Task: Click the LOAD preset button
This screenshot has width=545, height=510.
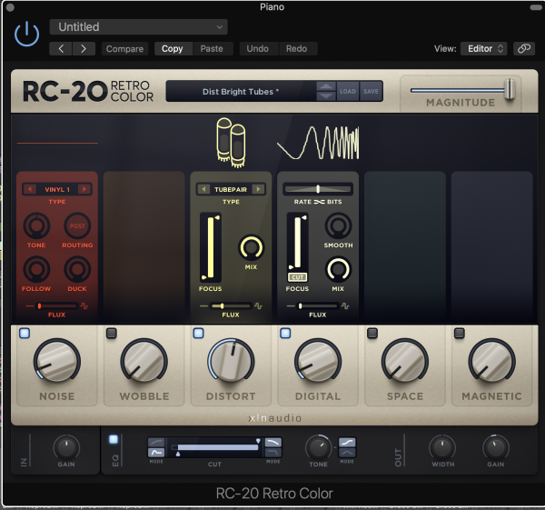Action: (x=349, y=91)
